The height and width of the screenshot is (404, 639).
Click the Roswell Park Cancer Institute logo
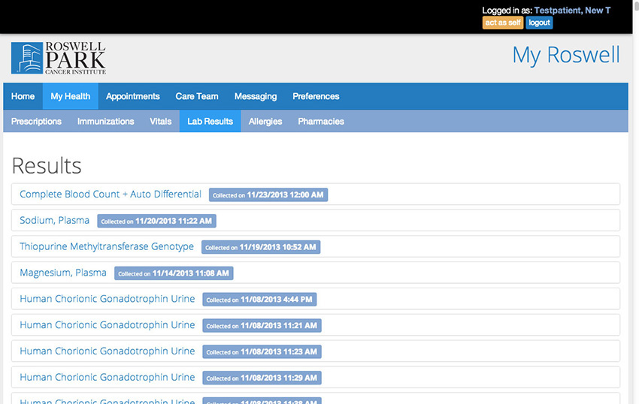pyautogui.click(x=59, y=58)
